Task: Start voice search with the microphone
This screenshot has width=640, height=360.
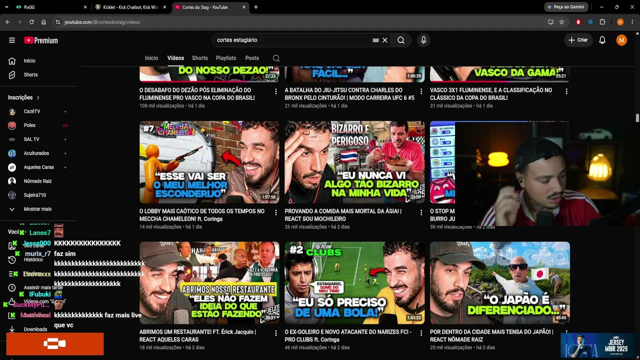Action: point(423,40)
